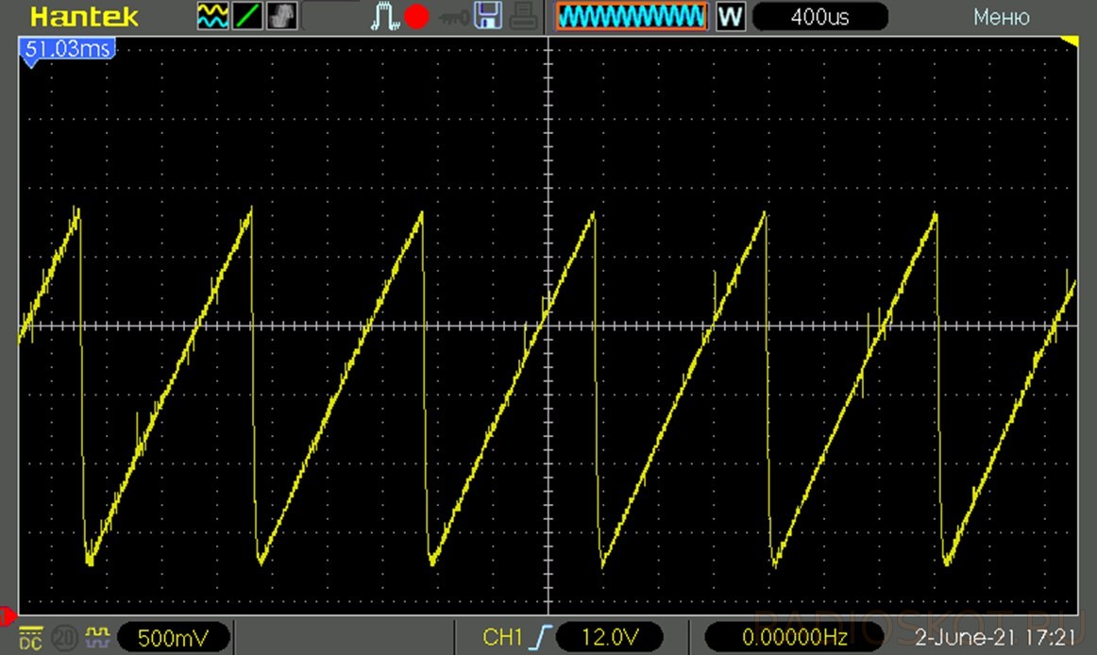Click the Hantek logo
Image resolution: width=1097 pixels, height=655 pixels.
(84, 17)
